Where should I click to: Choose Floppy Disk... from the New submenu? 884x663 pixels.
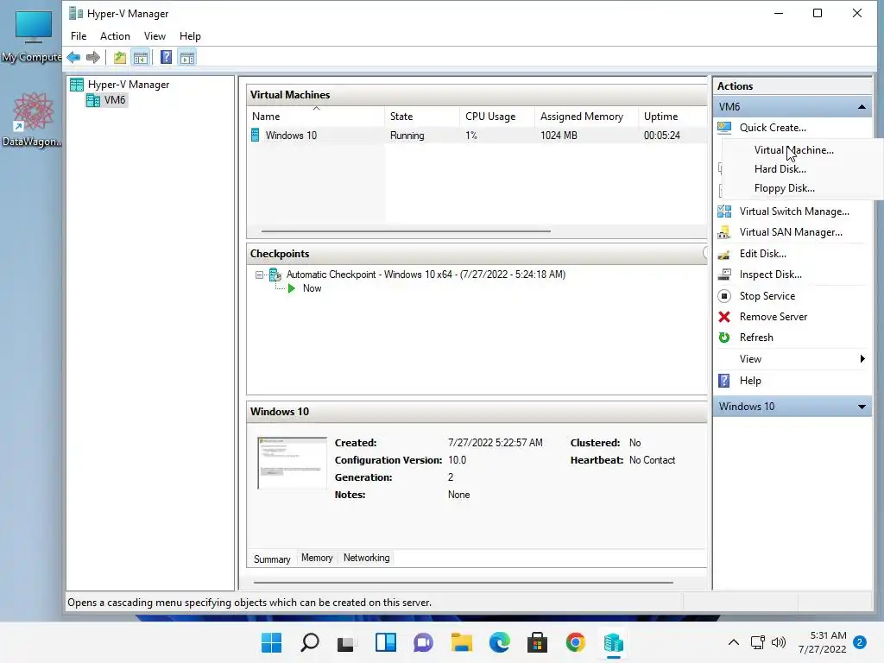(x=784, y=188)
